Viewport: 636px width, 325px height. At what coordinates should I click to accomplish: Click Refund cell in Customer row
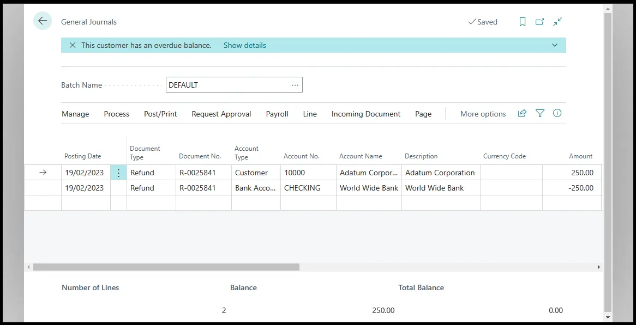(151, 173)
